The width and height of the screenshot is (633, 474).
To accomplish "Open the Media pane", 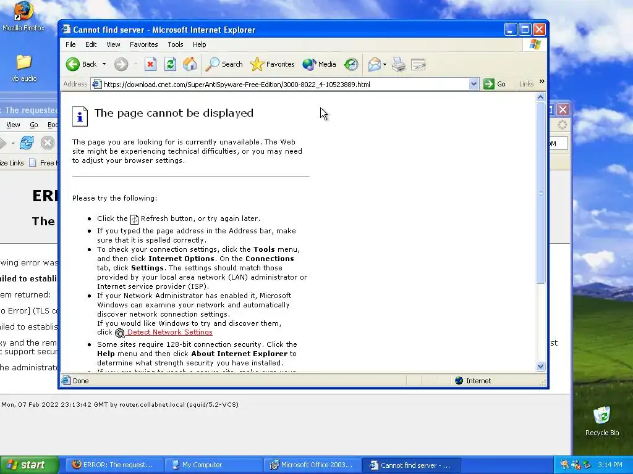I will tap(319, 64).
